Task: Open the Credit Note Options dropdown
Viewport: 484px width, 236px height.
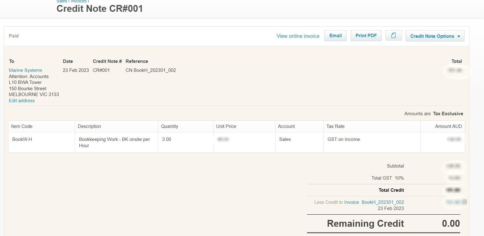Action: click(x=435, y=36)
